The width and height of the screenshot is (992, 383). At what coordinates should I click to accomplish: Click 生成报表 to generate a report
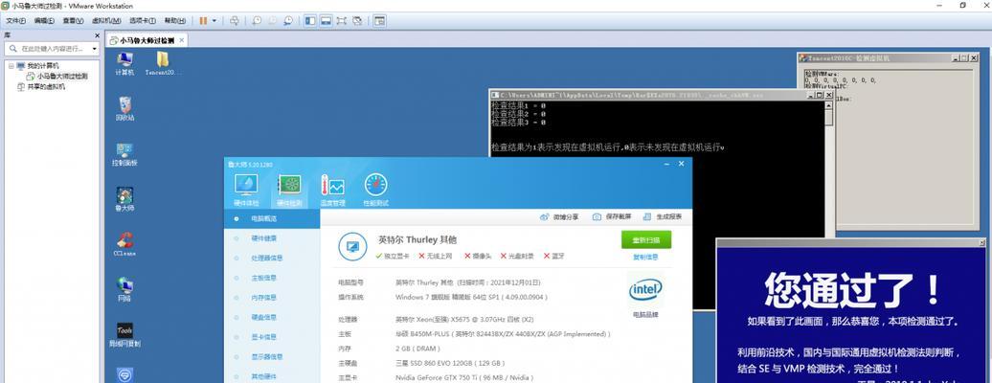(x=663, y=217)
